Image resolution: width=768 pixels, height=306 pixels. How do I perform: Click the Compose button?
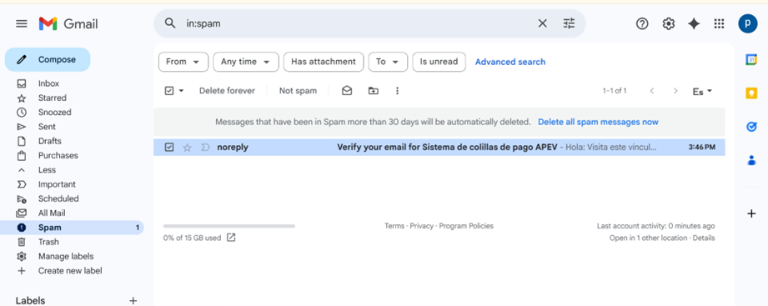48,60
